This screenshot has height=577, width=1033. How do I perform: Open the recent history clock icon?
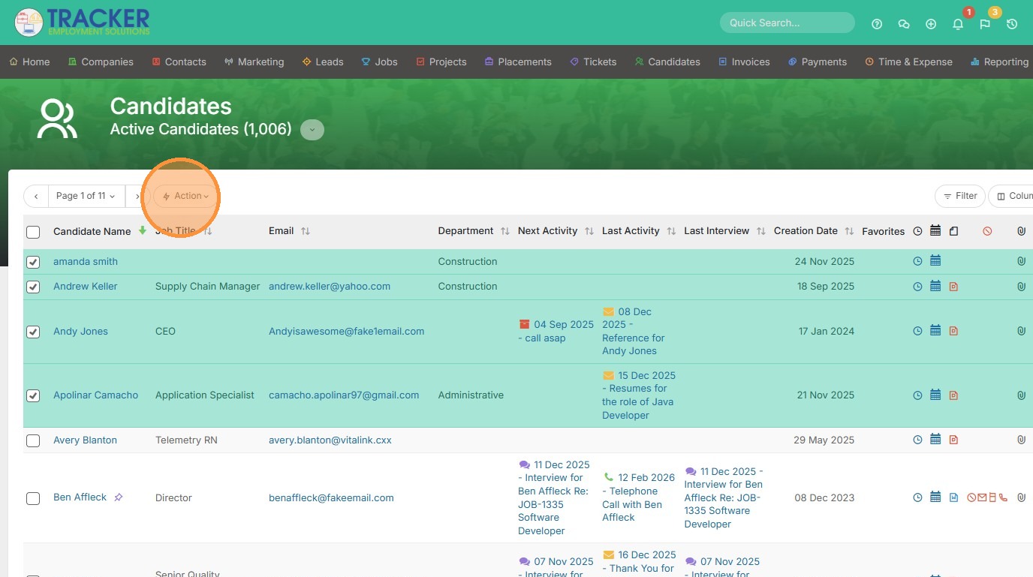[1012, 24]
